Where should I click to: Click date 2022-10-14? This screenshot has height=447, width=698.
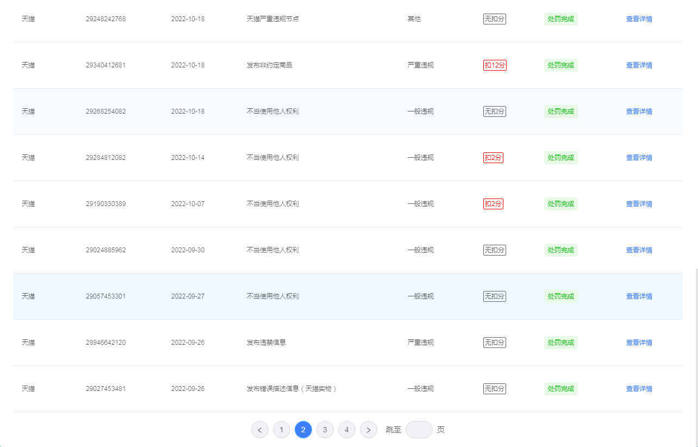[188, 158]
